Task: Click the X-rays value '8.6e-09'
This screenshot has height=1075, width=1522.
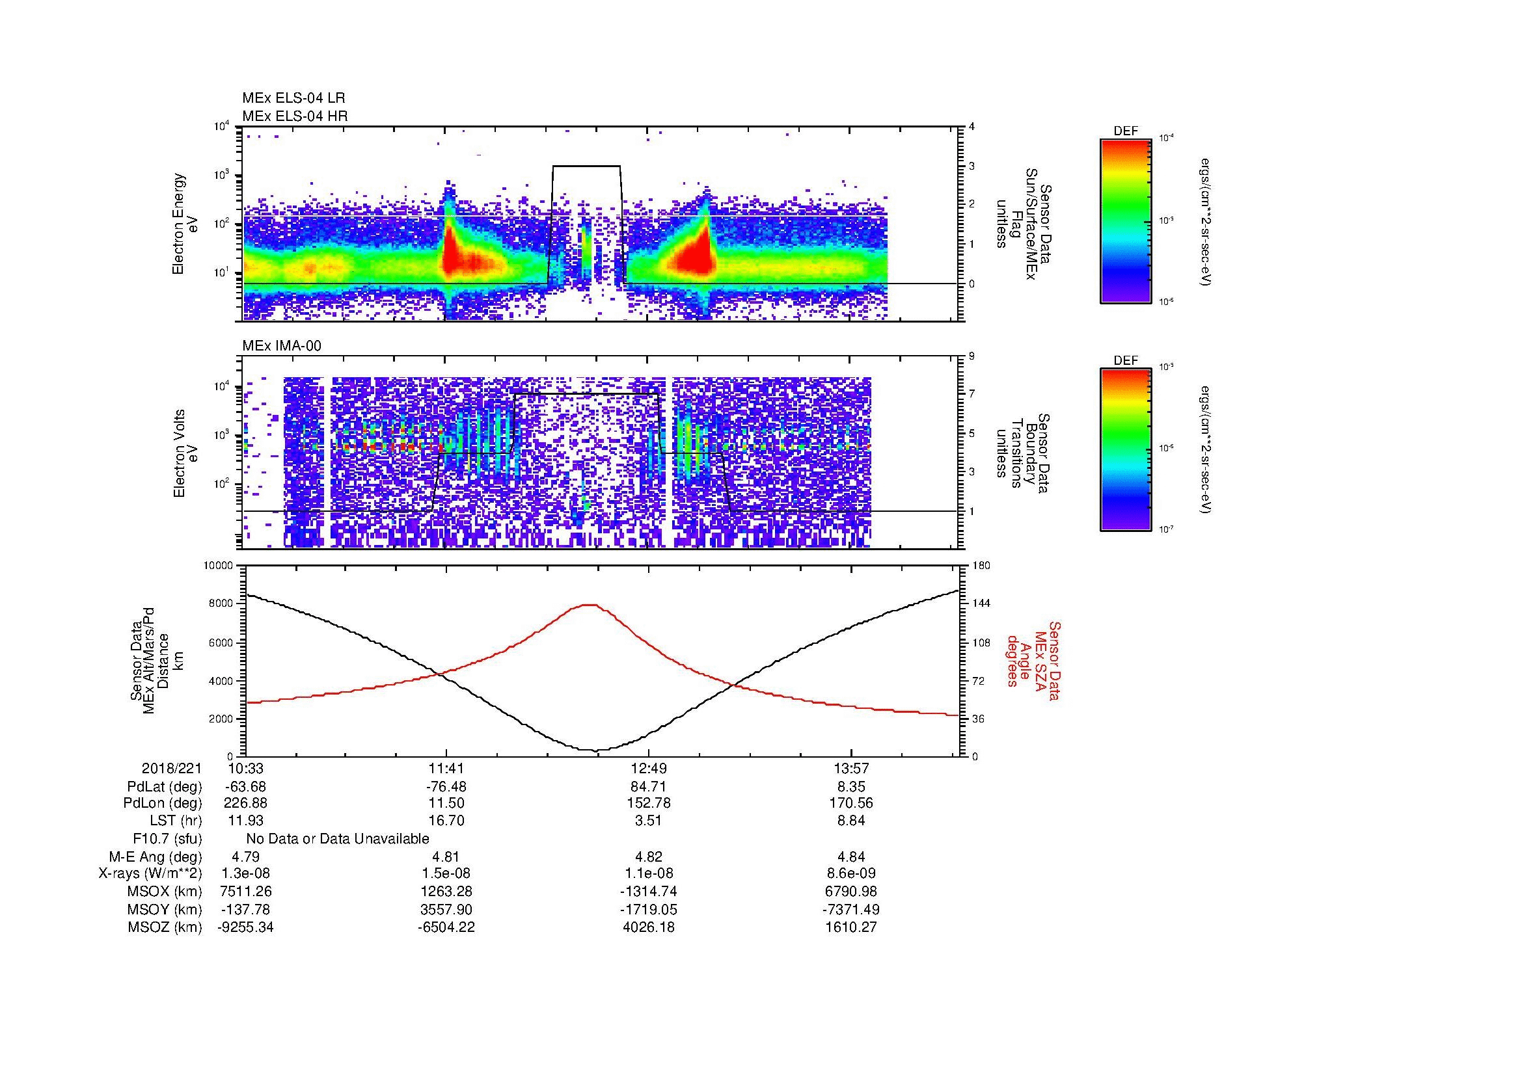Action: point(851,873)
